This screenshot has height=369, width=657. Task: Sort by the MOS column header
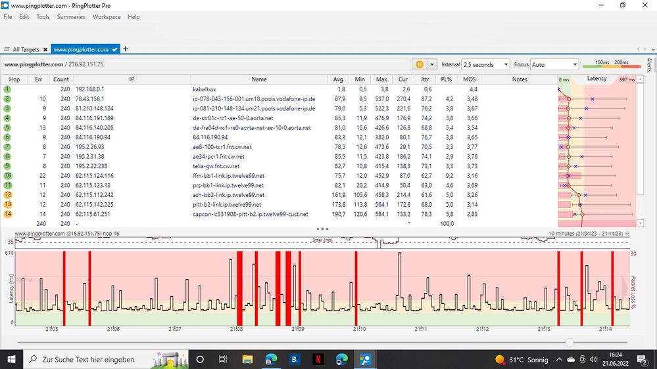pos(470,79)
